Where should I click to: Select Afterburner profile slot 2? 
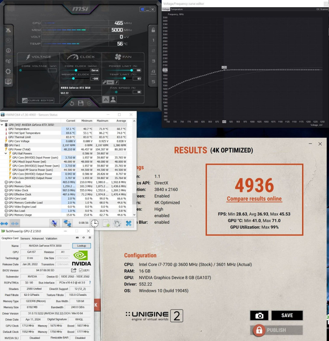[x=153, y=50]
